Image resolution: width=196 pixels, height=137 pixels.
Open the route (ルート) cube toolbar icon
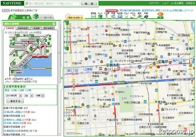pyautogui.click(x=100, y=16)
